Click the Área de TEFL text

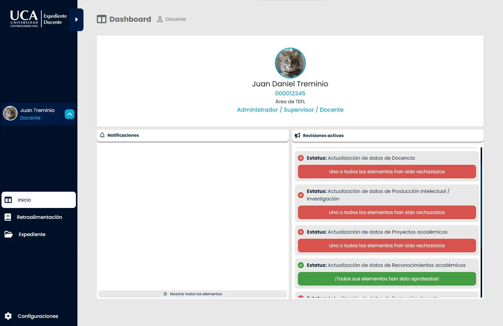pos(290,101)
